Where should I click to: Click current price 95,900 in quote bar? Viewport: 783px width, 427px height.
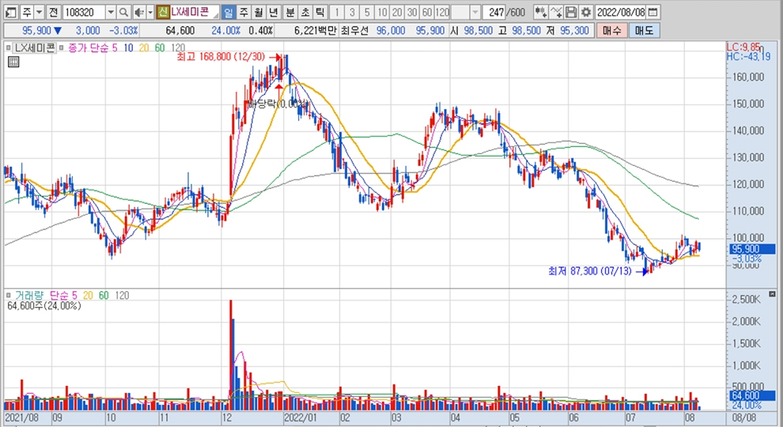pyautogui.click(x=36, y=31)
